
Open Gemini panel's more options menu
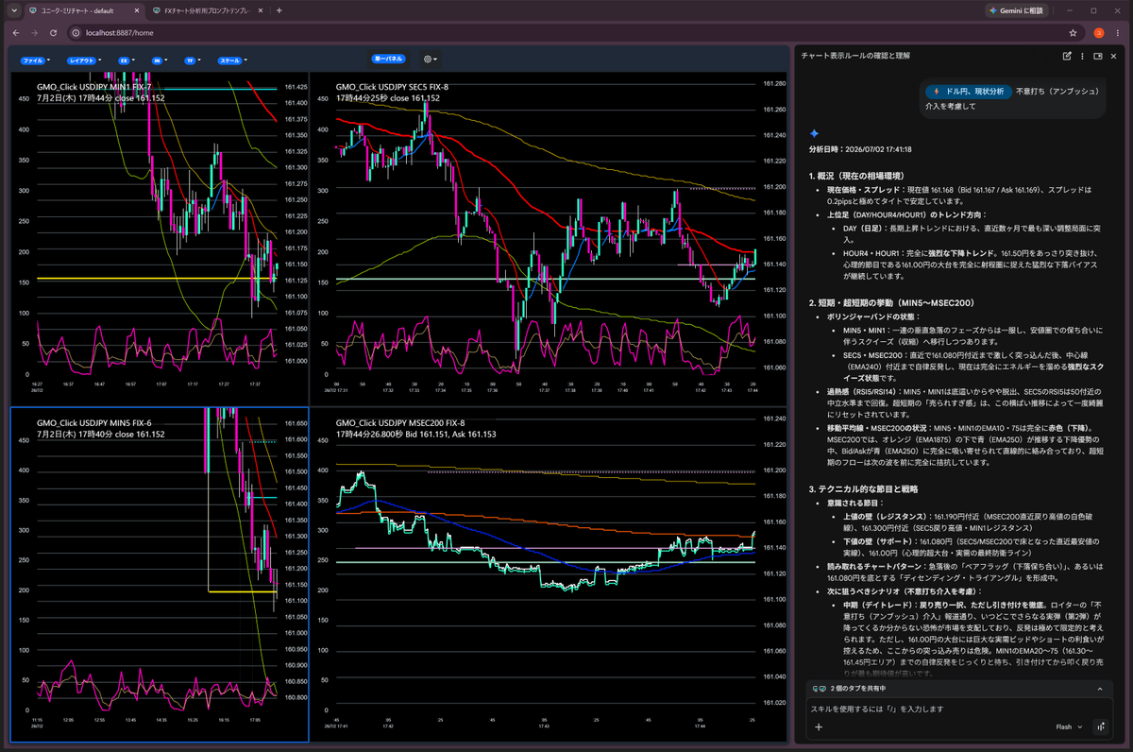click(x=1082, y=56)
